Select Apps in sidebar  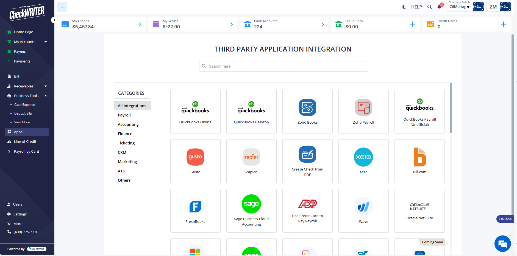pos(27,132)
